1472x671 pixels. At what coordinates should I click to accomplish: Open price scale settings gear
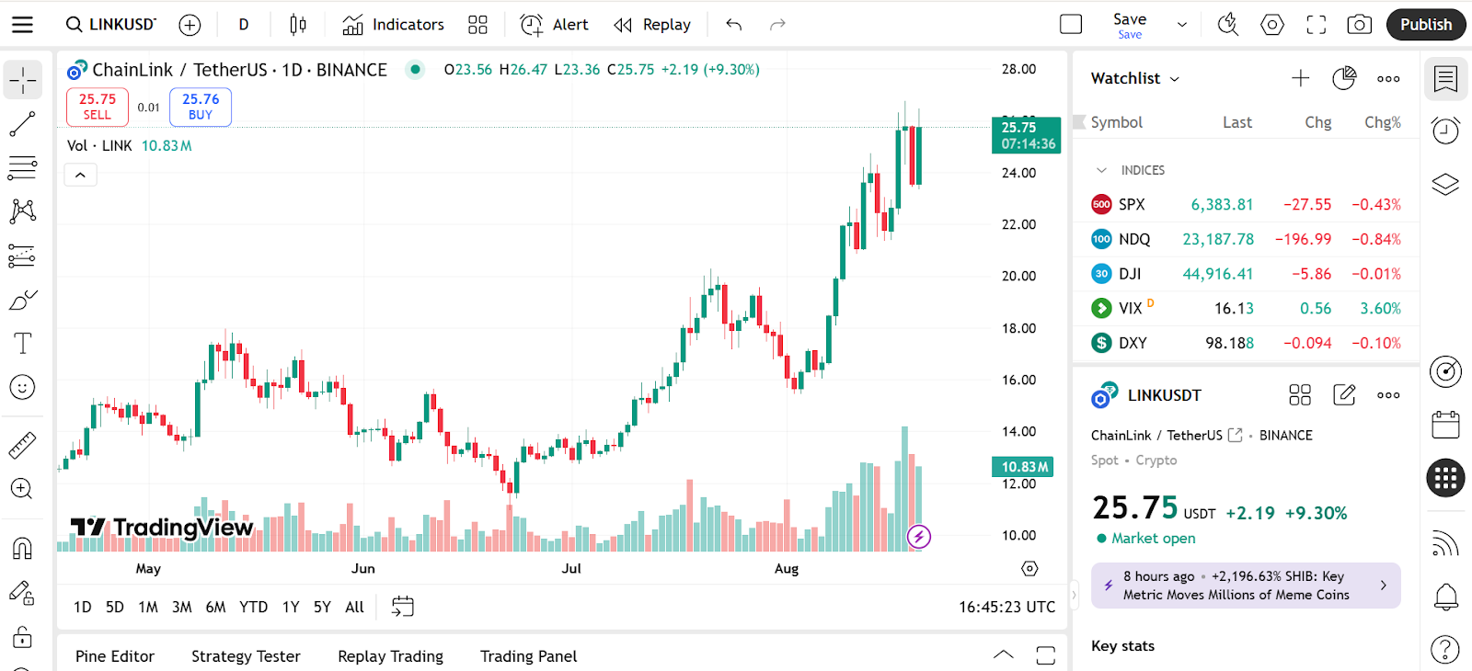click(1030, 569)
